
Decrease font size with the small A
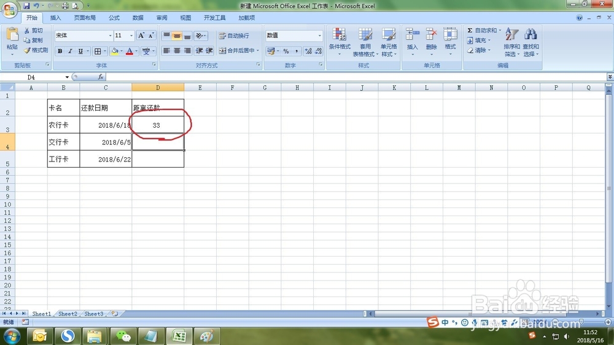151,36
